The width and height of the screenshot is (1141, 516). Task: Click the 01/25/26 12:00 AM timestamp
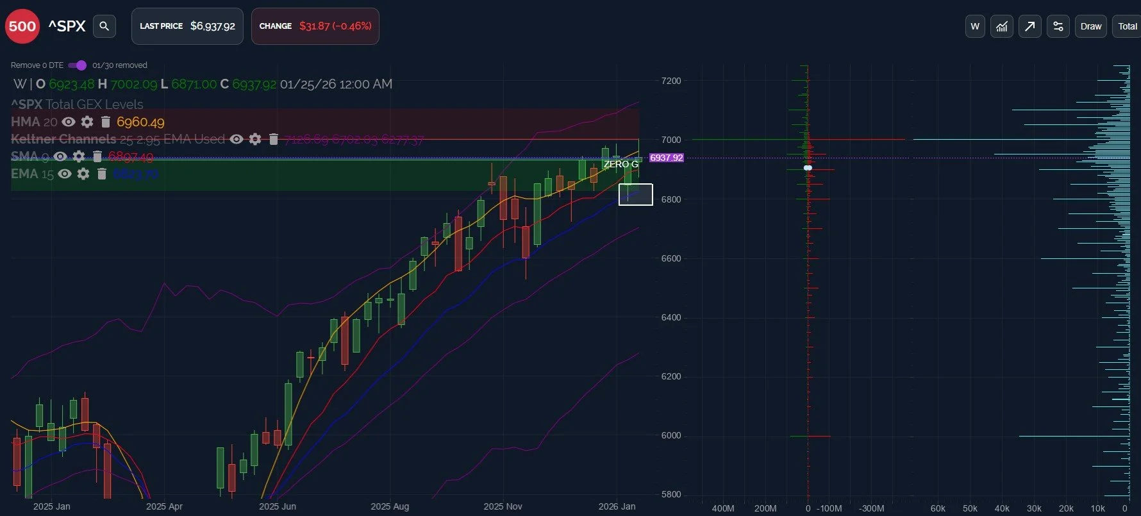(336, 84)
